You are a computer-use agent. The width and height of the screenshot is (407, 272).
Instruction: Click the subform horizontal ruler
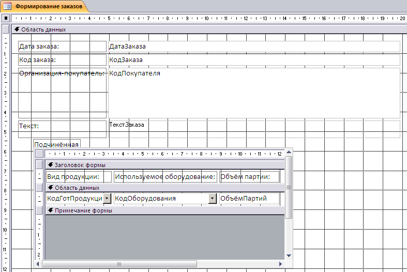pyautogui.click(x=165, y=154)
